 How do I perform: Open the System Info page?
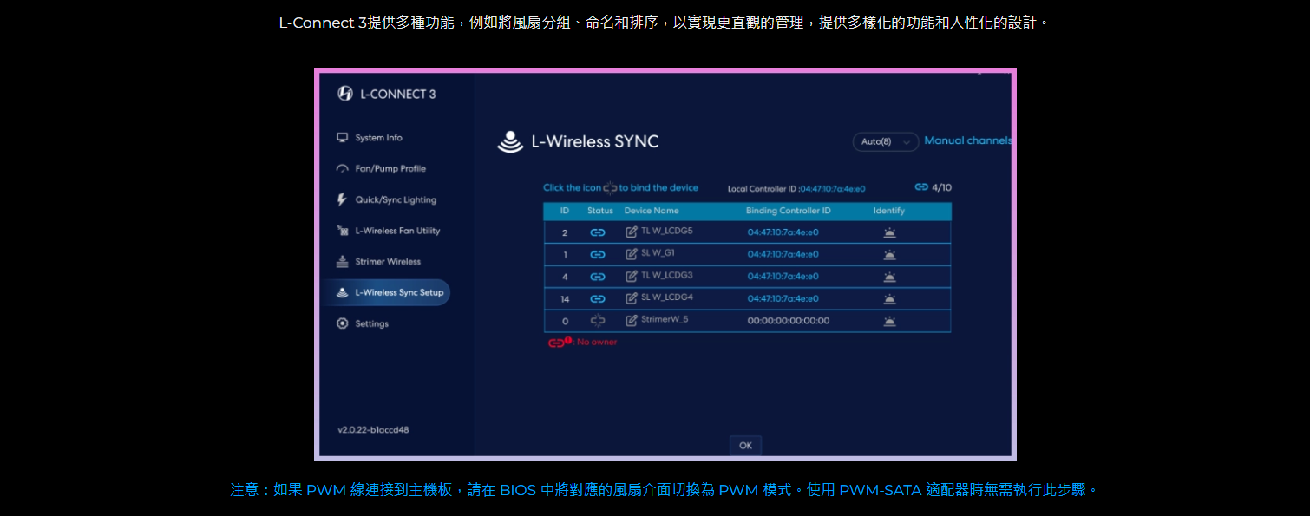pyautogui.click(x=378, y=138)
